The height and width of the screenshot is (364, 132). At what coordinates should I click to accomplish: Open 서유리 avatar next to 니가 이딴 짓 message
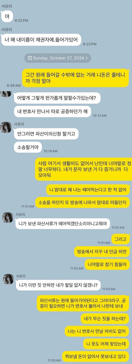coord(8,279)
